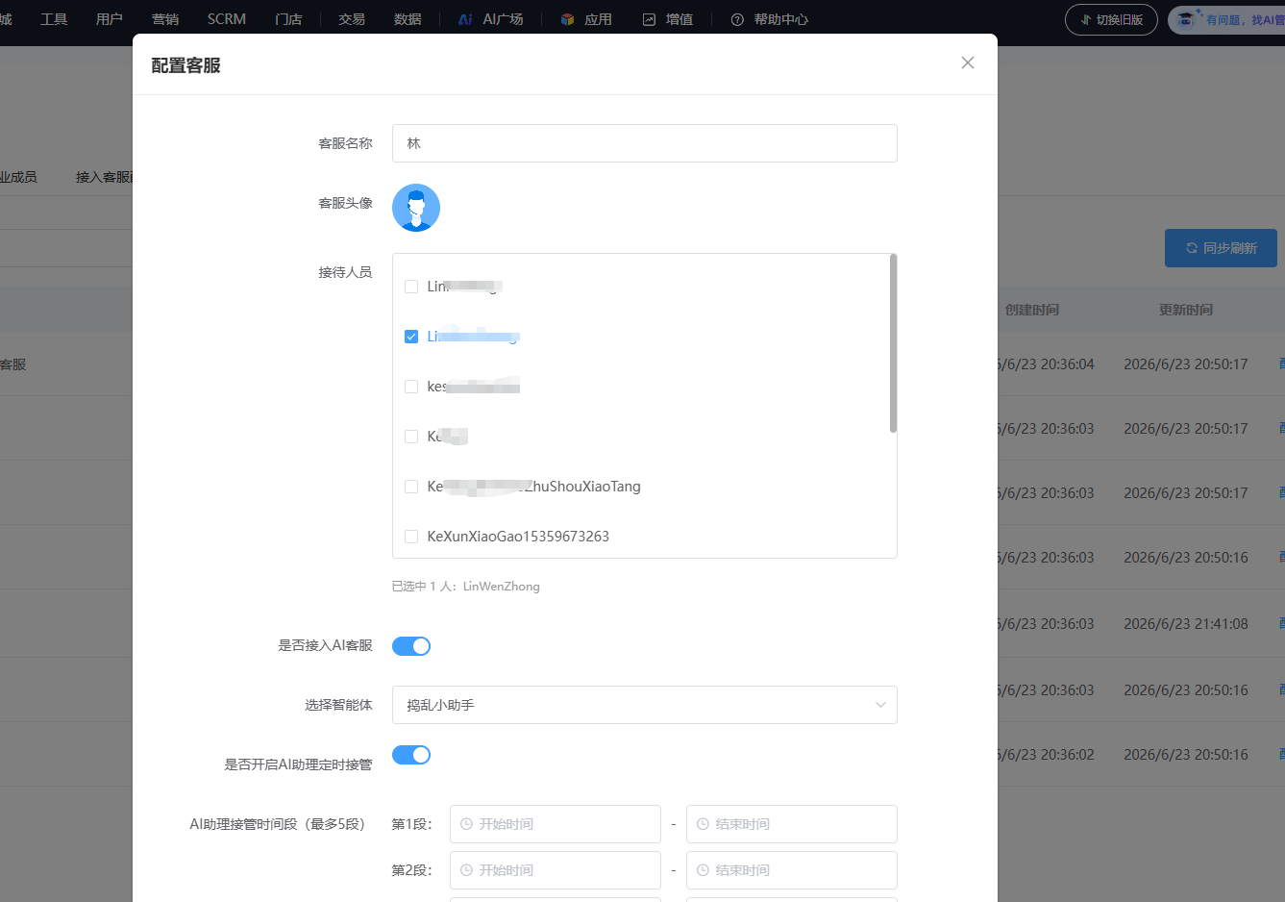1285x902 pixels.
Task: Open the 门店 menu
Action: click(x=288, y=19)
